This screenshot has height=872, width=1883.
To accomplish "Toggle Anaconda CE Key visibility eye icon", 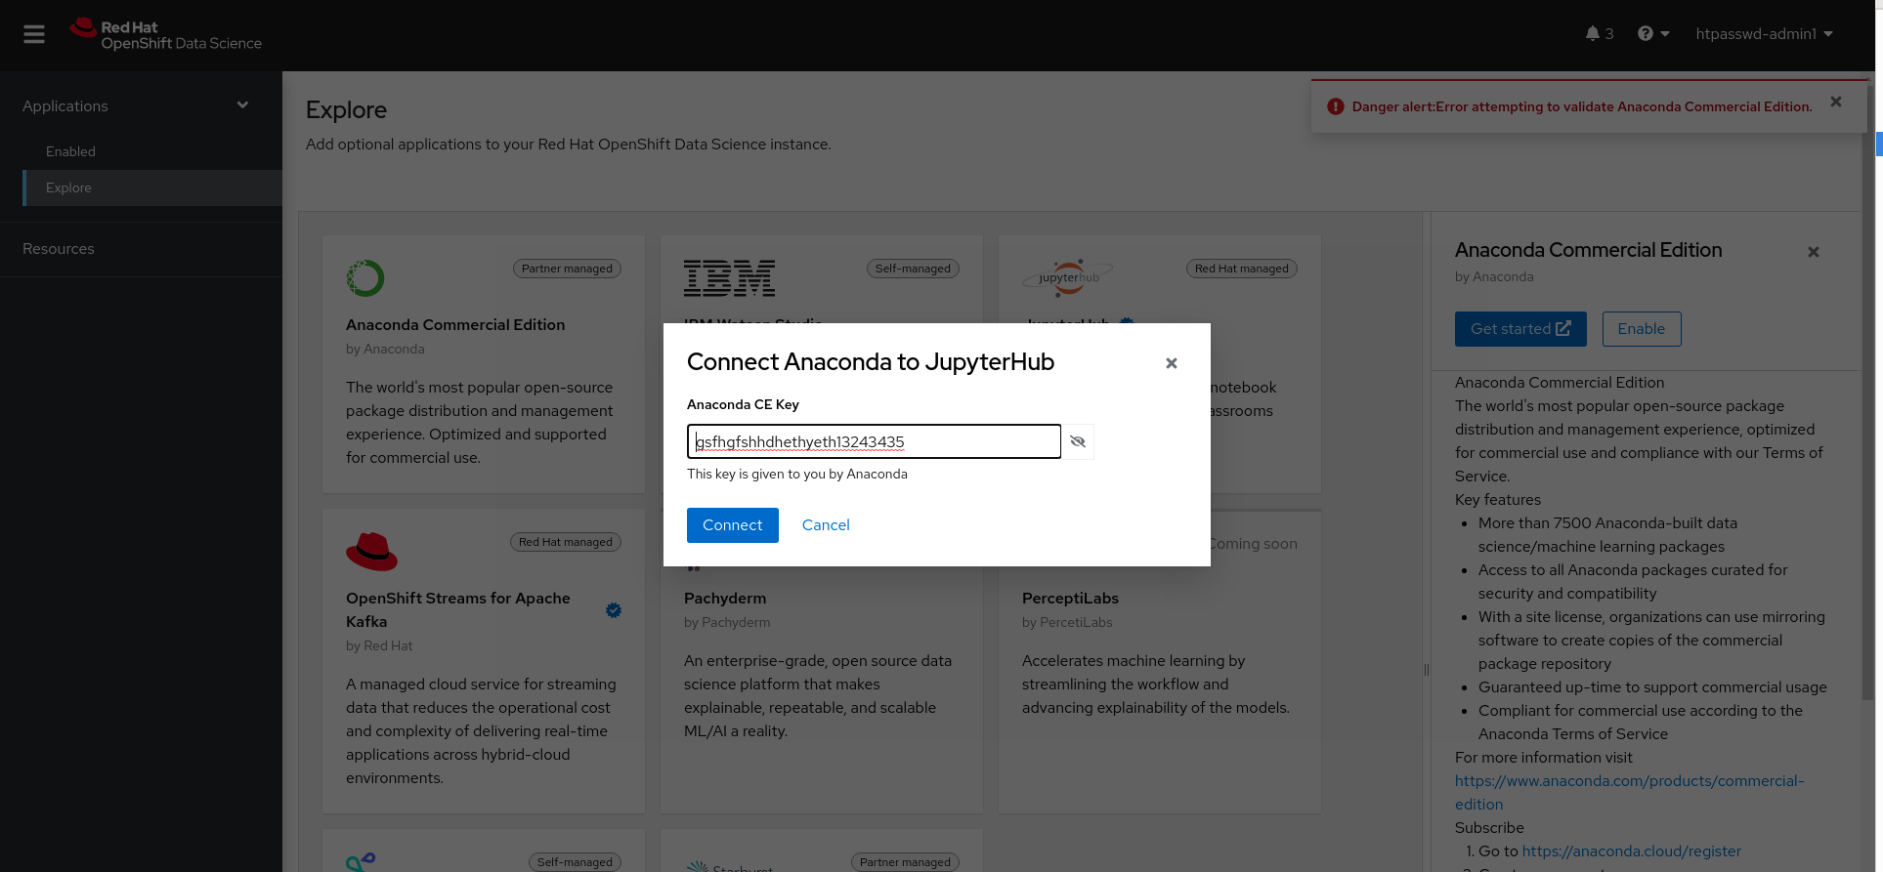I will tap(1078, 441).
